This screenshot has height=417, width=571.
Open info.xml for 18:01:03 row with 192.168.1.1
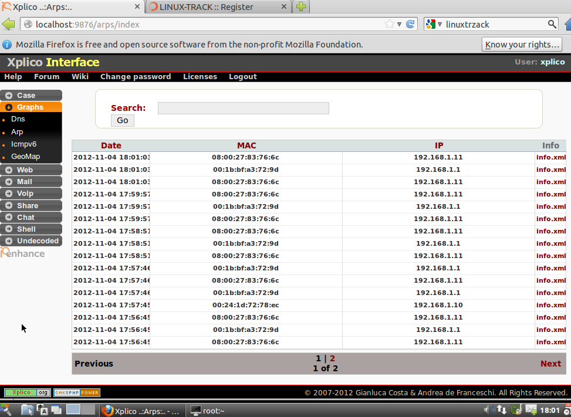tap(550, 169)
